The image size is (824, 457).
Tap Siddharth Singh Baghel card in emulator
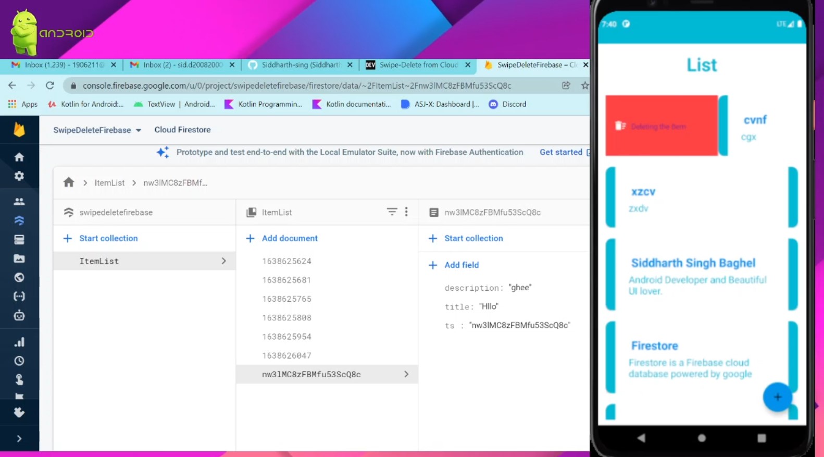pos(702,275)
